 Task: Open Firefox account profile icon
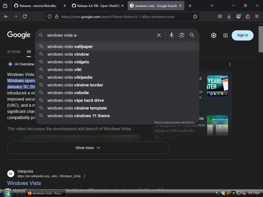[x=238, y=16]
